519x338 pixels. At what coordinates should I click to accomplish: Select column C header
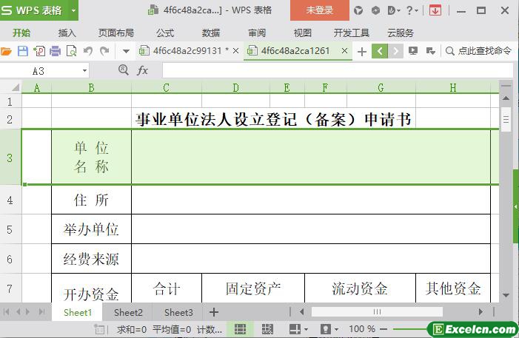(x=166, y=87)
